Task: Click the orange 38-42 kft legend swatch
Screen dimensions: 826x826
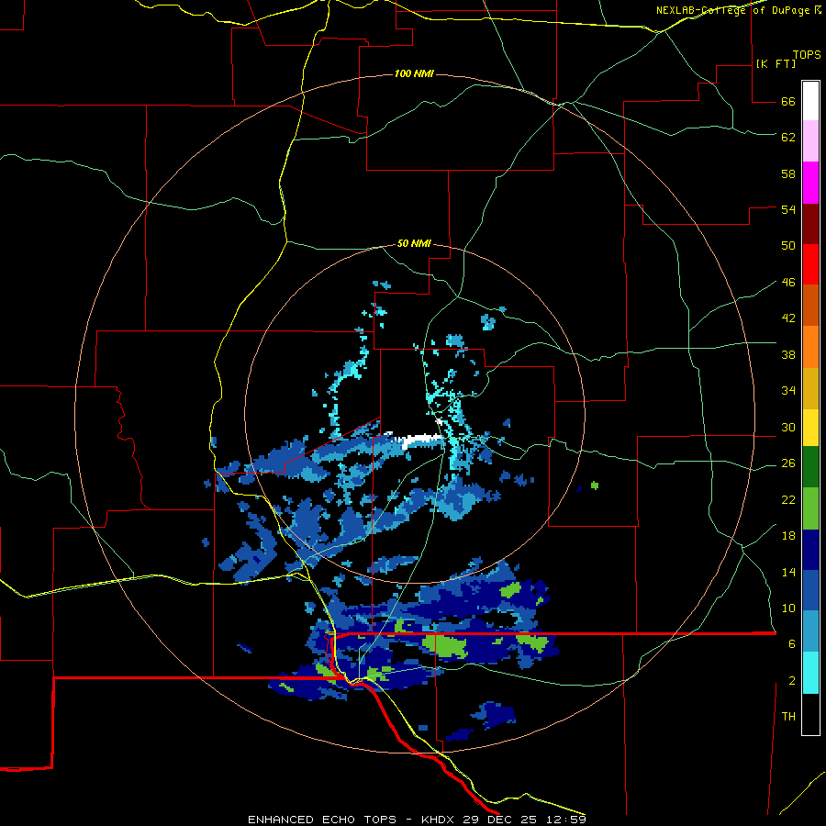Action: (x=810, y=347)
